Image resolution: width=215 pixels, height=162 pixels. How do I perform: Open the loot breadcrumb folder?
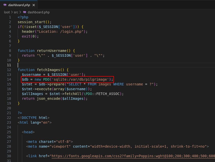(7, 12)
